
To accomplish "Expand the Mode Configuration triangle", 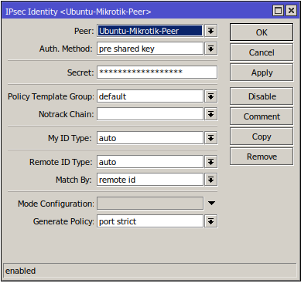I will [211, 204].
